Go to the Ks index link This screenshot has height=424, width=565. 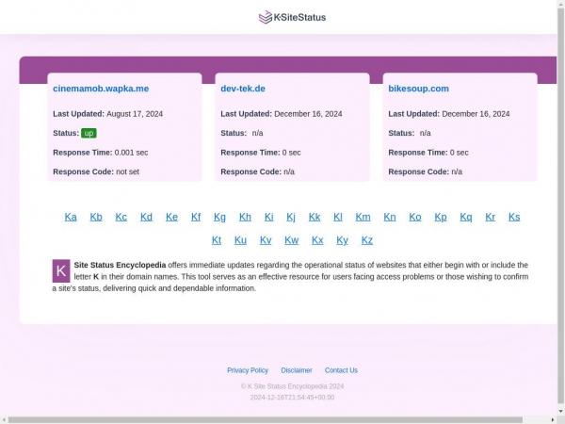tap(514, 217)
